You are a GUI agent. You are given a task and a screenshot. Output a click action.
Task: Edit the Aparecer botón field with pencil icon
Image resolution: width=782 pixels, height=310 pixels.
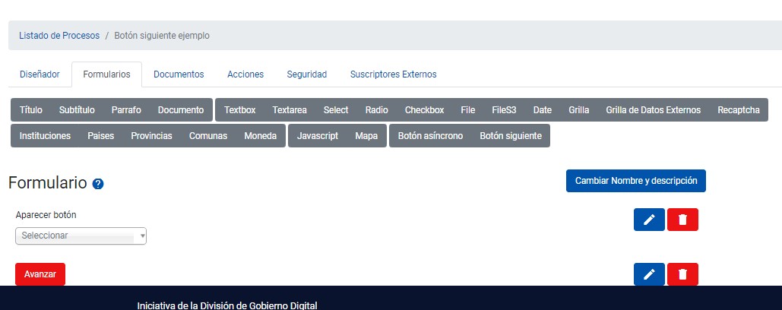[x=649, y=220]
